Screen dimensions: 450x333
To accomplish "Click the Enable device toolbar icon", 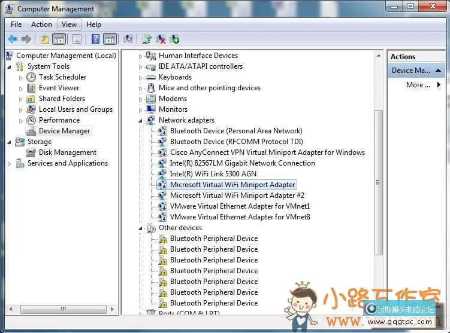I will (174, 39).
